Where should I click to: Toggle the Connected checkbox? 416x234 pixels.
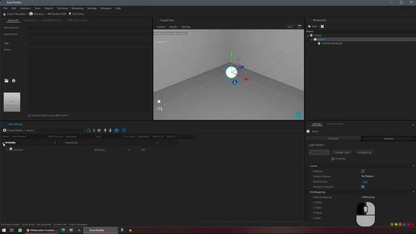point(332,159)
